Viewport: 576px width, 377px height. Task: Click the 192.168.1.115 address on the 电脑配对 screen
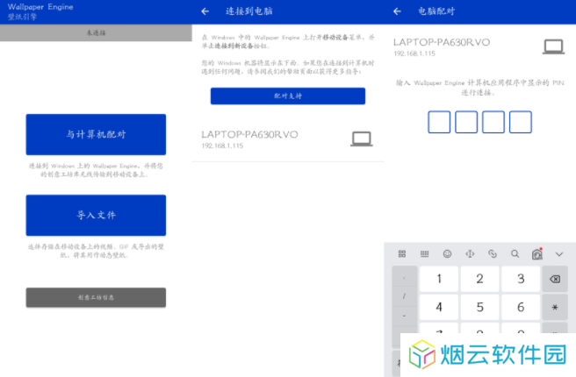(414, 53)
